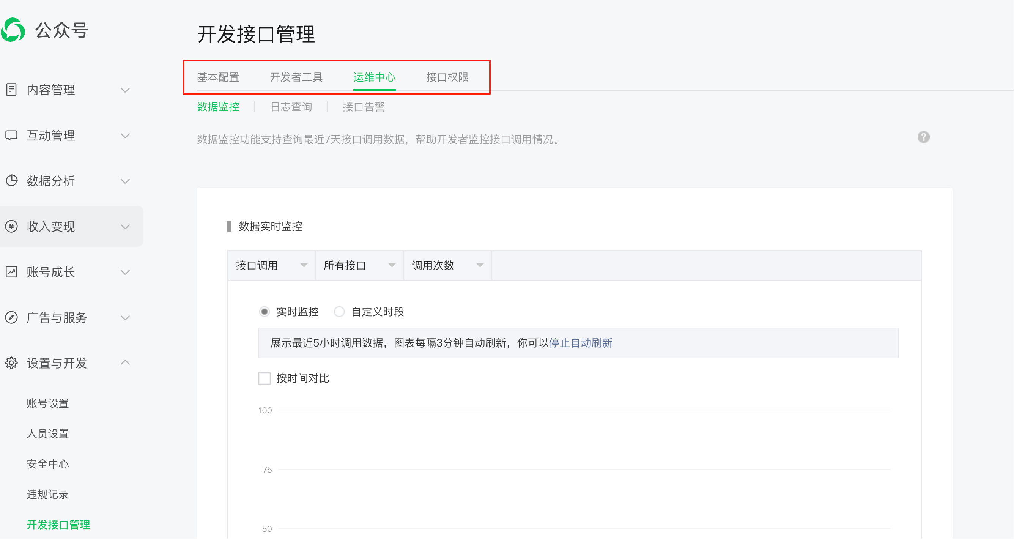Collapse the 设置与开发 menu chevron

125,362
